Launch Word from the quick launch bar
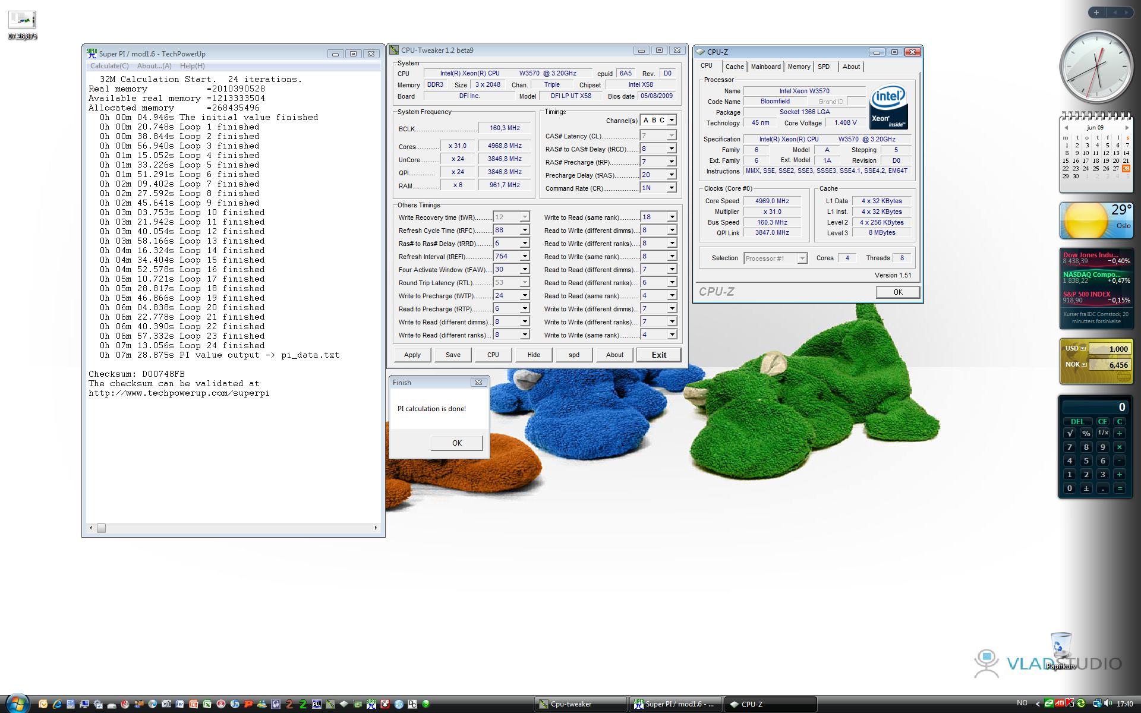This screenshot has width=1141, height=713. (x=180, y=704)
